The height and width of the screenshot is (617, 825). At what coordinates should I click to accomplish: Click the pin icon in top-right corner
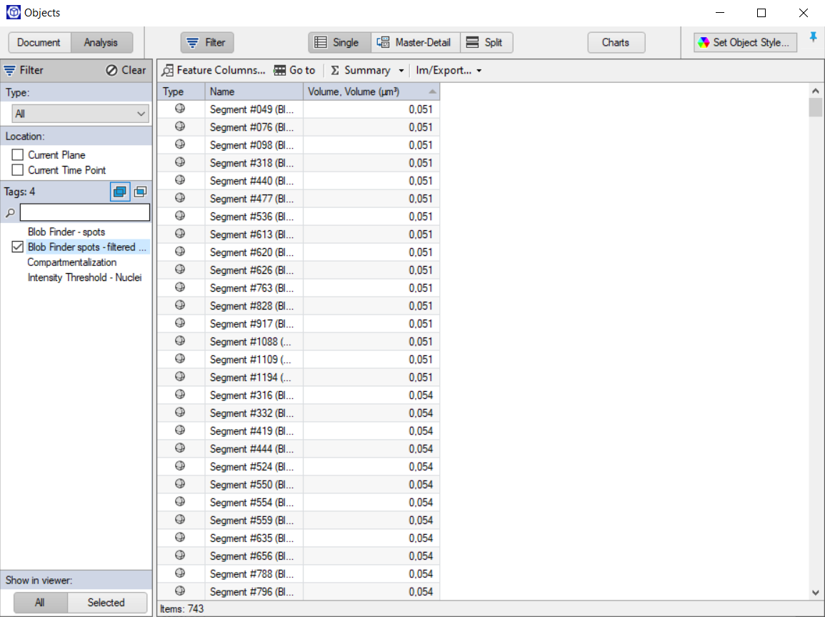813,38
